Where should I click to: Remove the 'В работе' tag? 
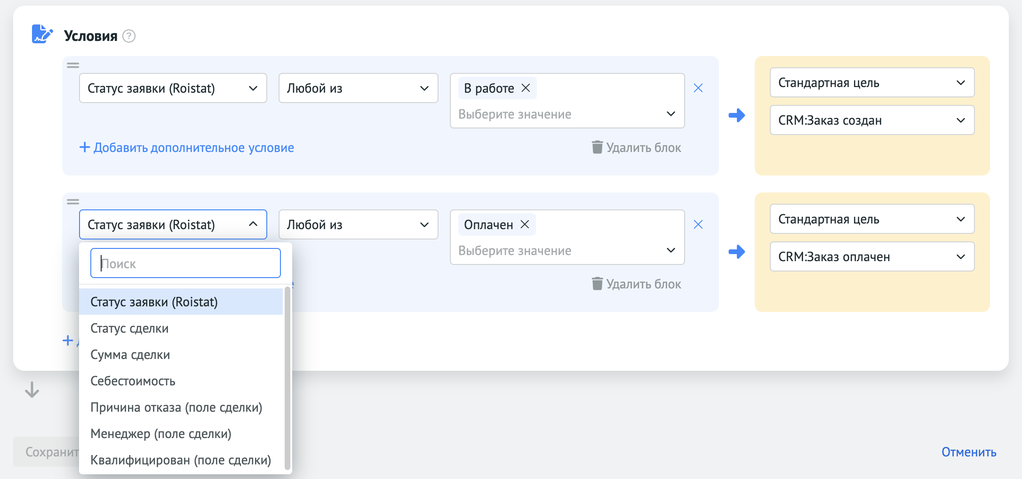(526, 88)
